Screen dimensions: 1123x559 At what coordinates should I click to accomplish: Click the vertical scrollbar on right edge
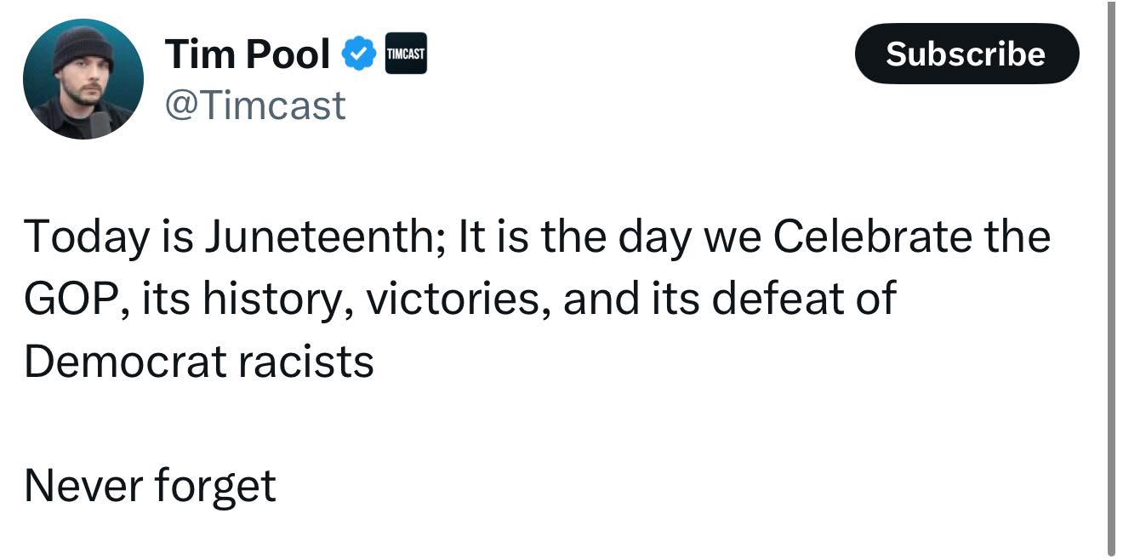click(x=1111, y=289)
